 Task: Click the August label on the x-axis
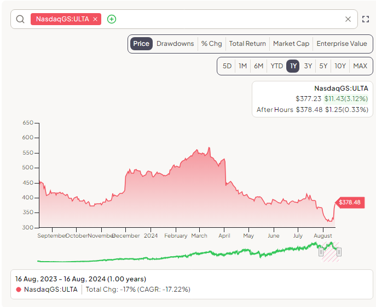point(323,235)
